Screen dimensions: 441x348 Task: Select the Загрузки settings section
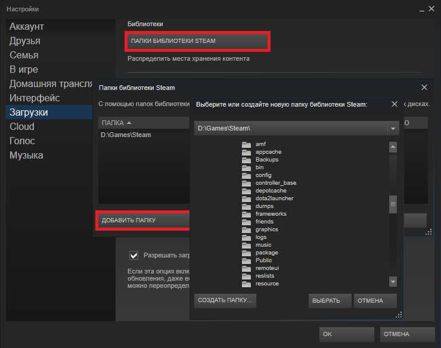[49, 112]
